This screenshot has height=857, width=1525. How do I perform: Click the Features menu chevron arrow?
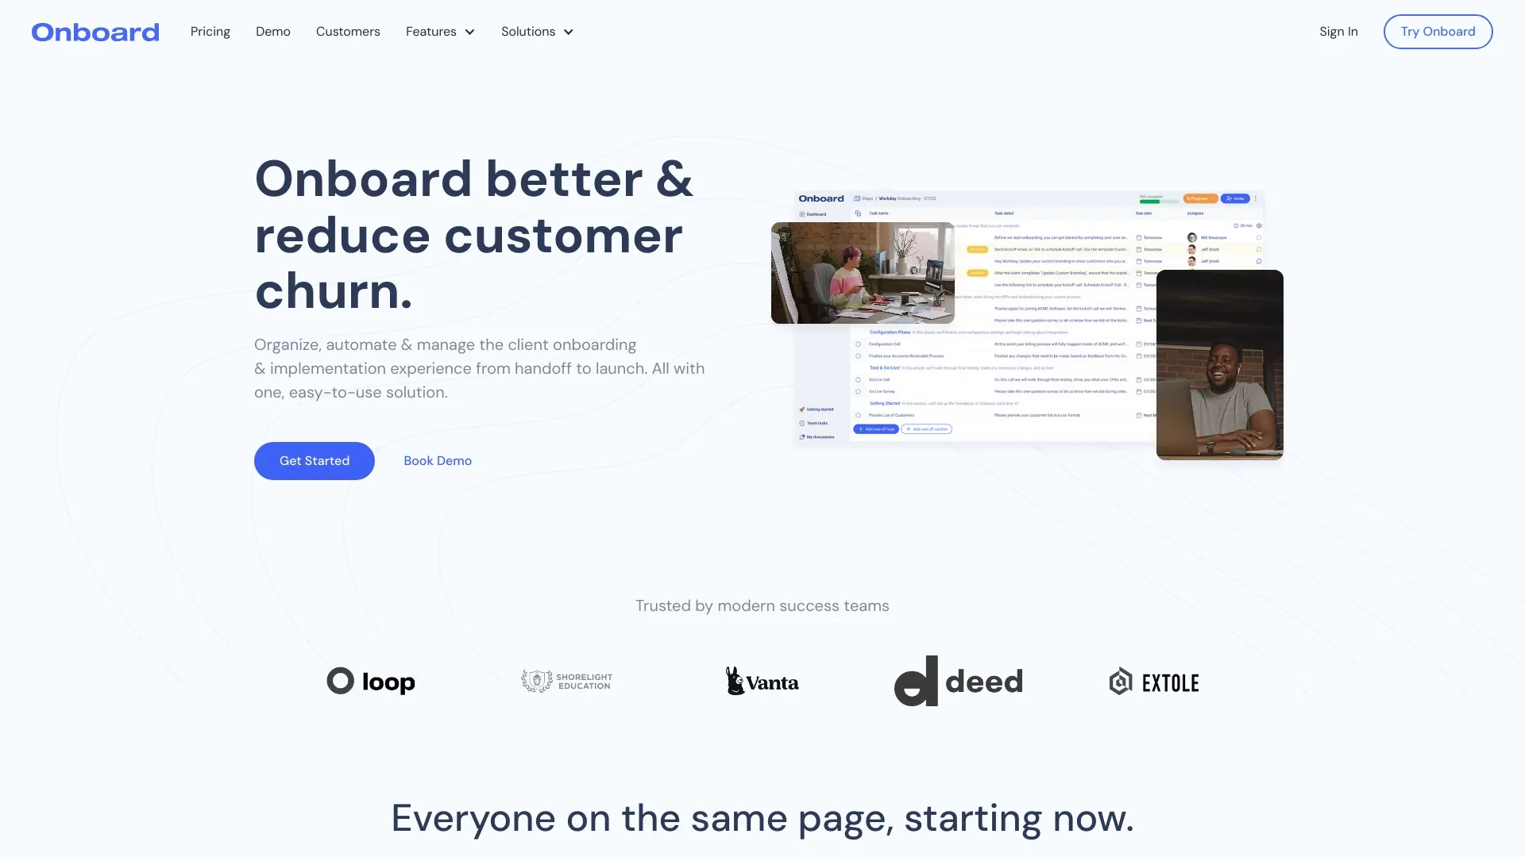[469, 32]
